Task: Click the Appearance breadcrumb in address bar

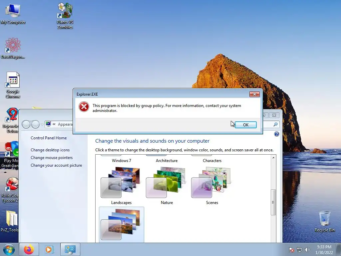Action: pyautogui.click(x=65, y=124)
